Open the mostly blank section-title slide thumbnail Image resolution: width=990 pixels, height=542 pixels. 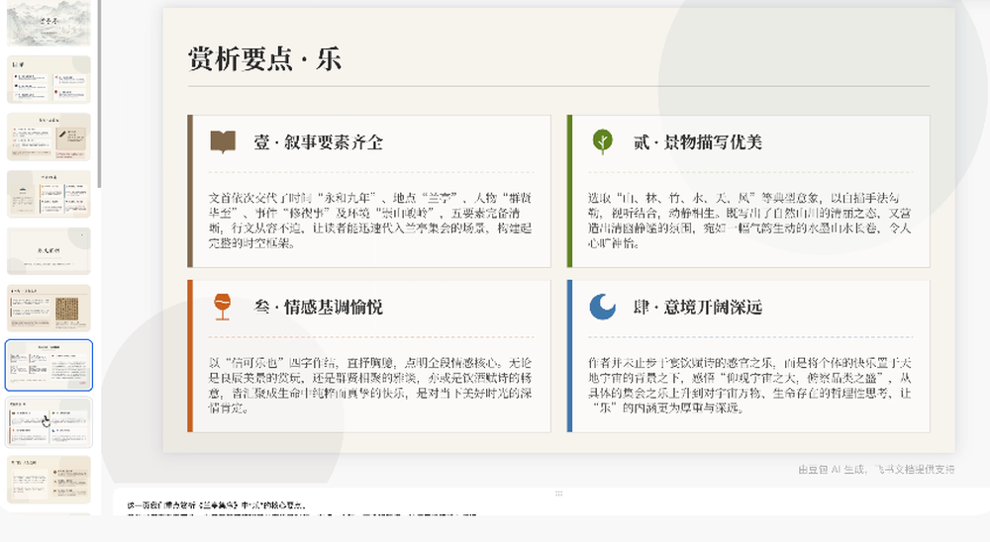(49, 251)
